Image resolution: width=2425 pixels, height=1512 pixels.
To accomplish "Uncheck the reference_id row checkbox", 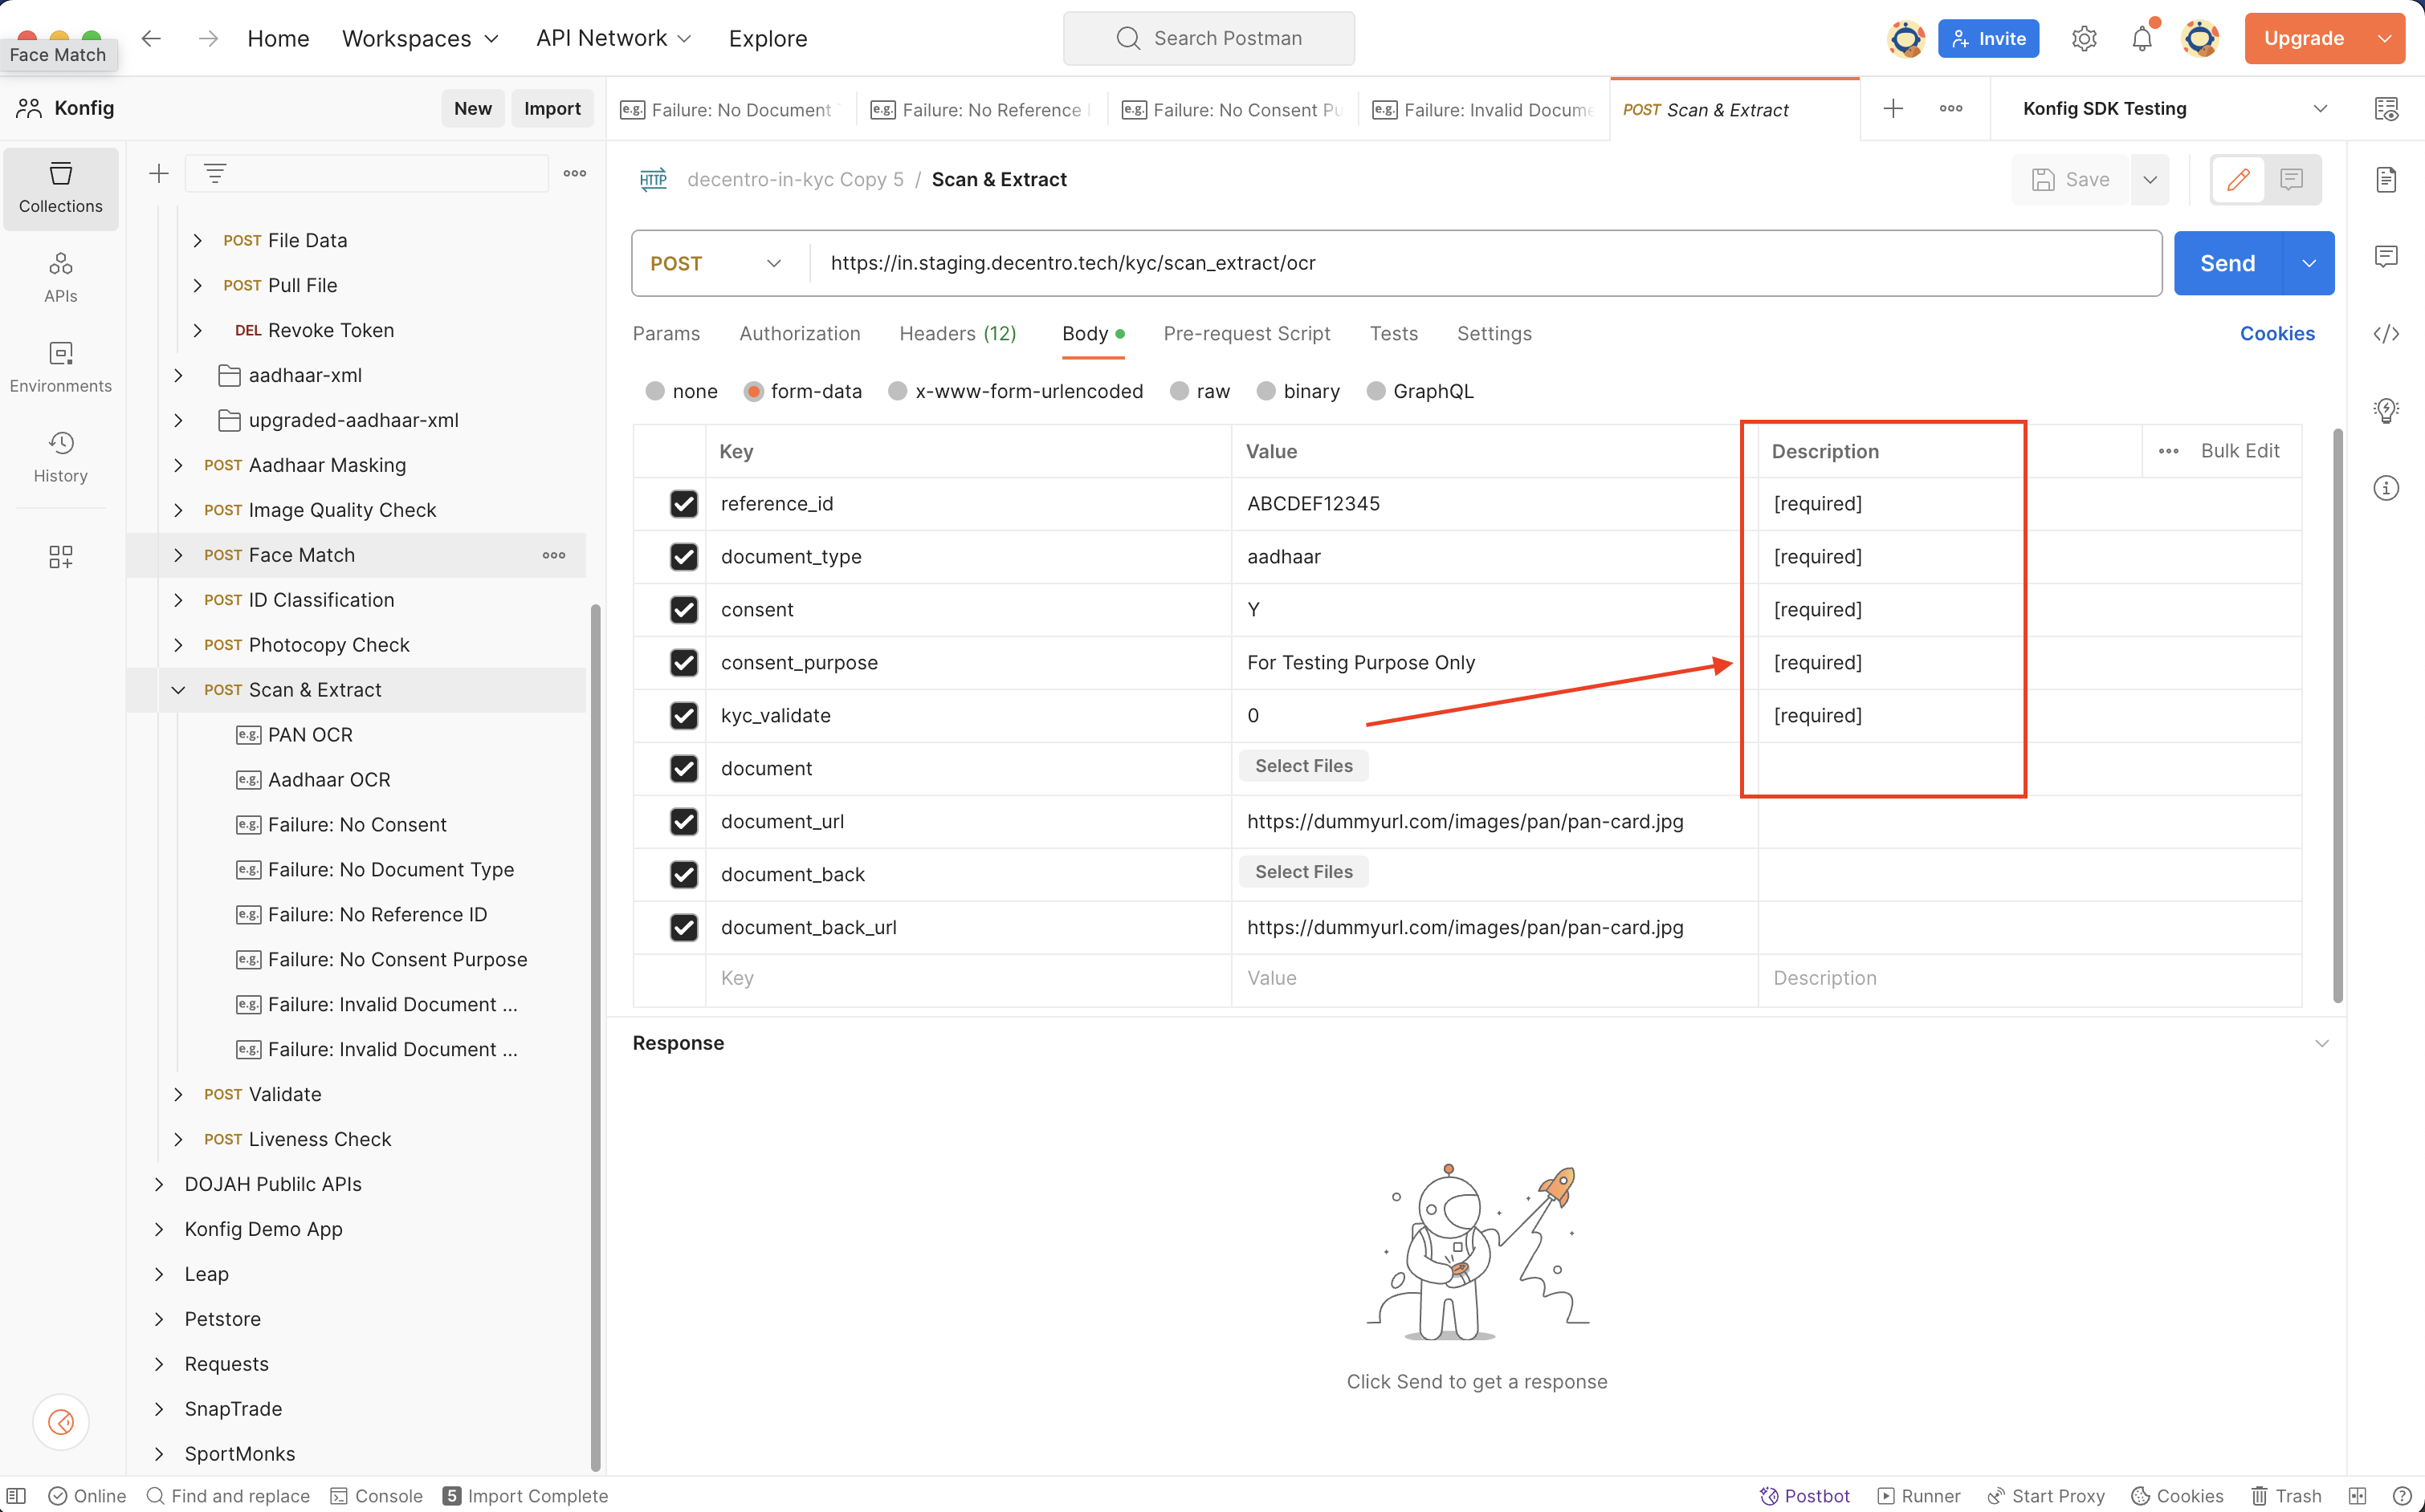I will tap(683, 503).
